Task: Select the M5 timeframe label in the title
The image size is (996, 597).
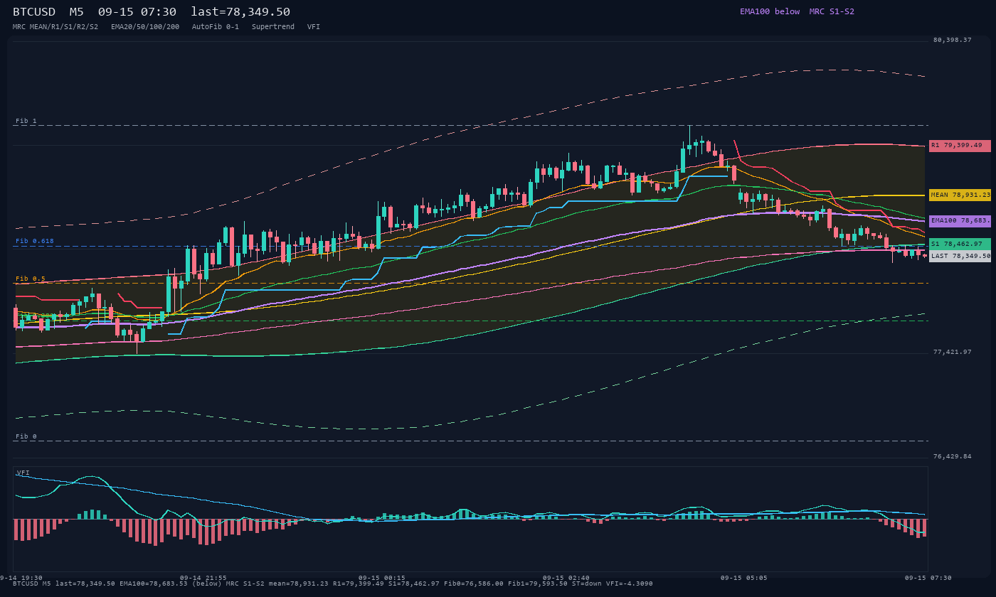Action: (77, 11)
